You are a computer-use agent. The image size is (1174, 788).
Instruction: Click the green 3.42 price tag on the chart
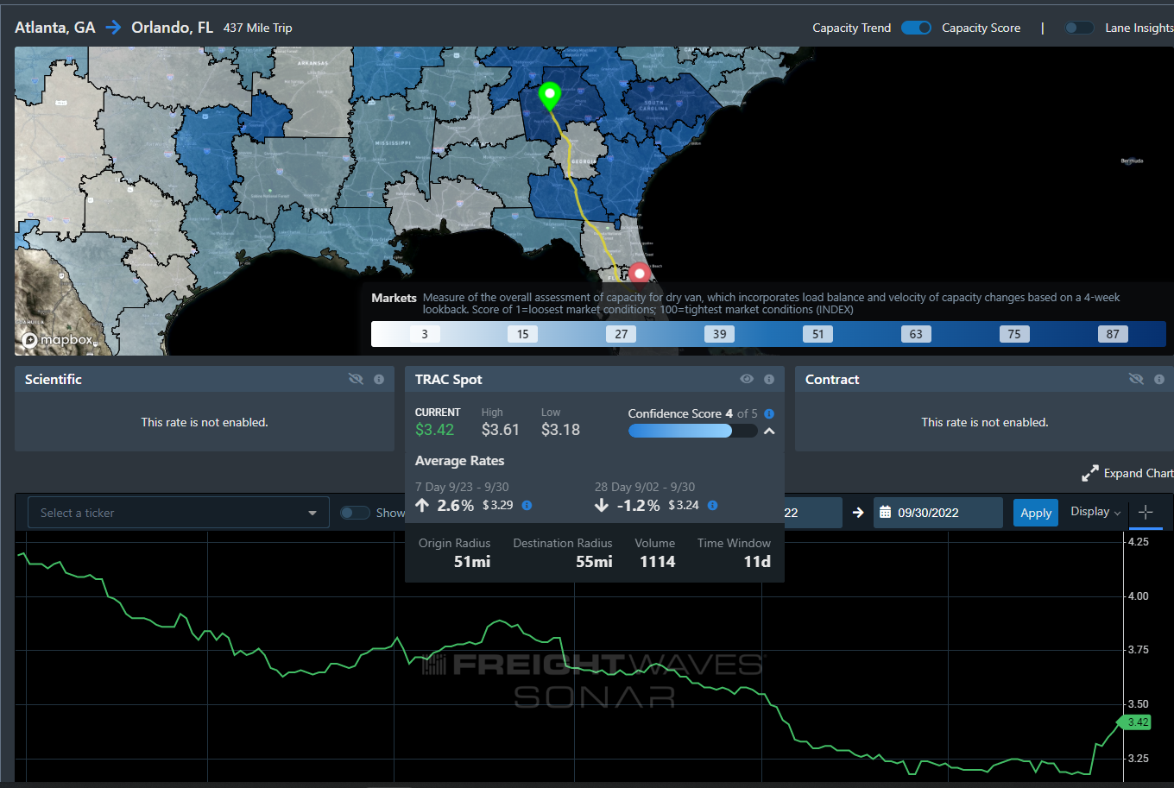[x=1135, y=722]
